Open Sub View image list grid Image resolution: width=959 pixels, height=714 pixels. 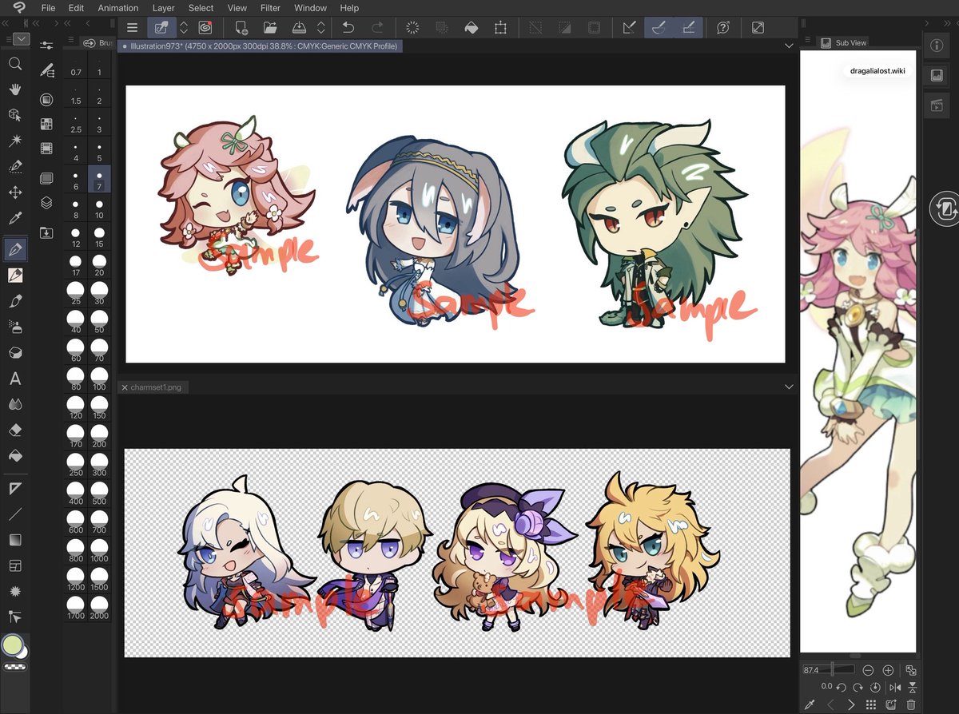(871, 705)
